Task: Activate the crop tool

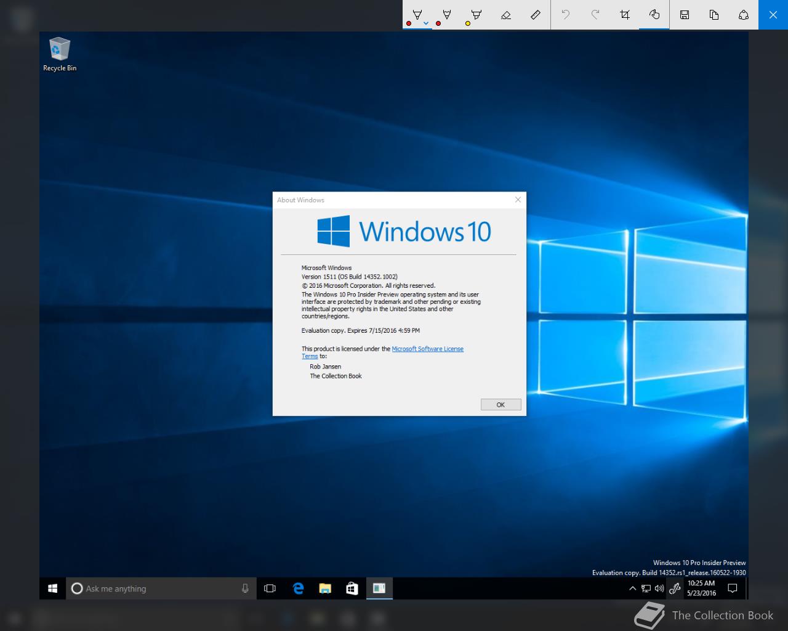Action: tap(625, 15)
